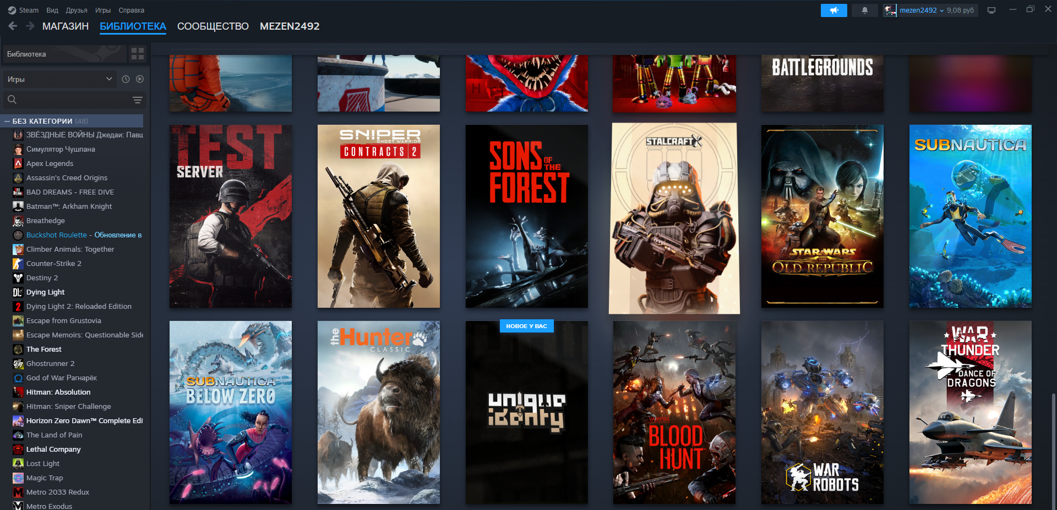The height and width of the screenshot is (510, 1057).
Task: Select Ghostrunner 2 in the list
Action: tap(50, 363)
